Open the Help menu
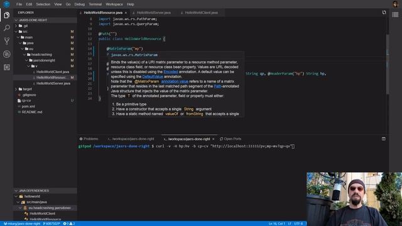This screenshot has width=402, height=226. click(x=130, y=4)
